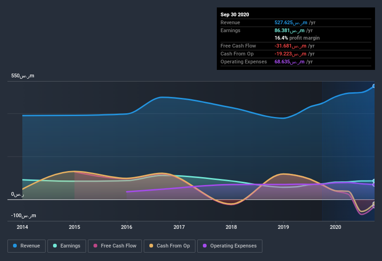
Task: Click the 2015 x-axis label
Action: [74, 227]
